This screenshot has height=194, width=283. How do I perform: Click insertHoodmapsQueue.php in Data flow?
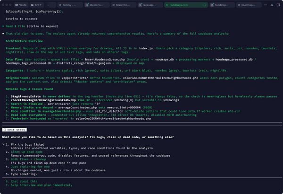click(105, 60)
